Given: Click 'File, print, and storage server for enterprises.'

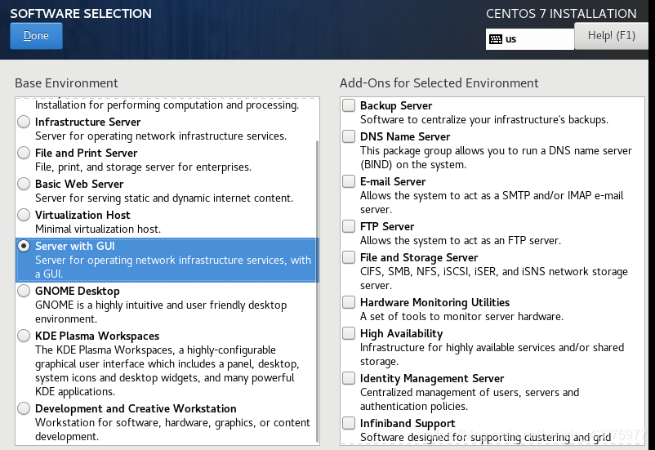Looking at the screenshot, I should [x=143, y=167].
